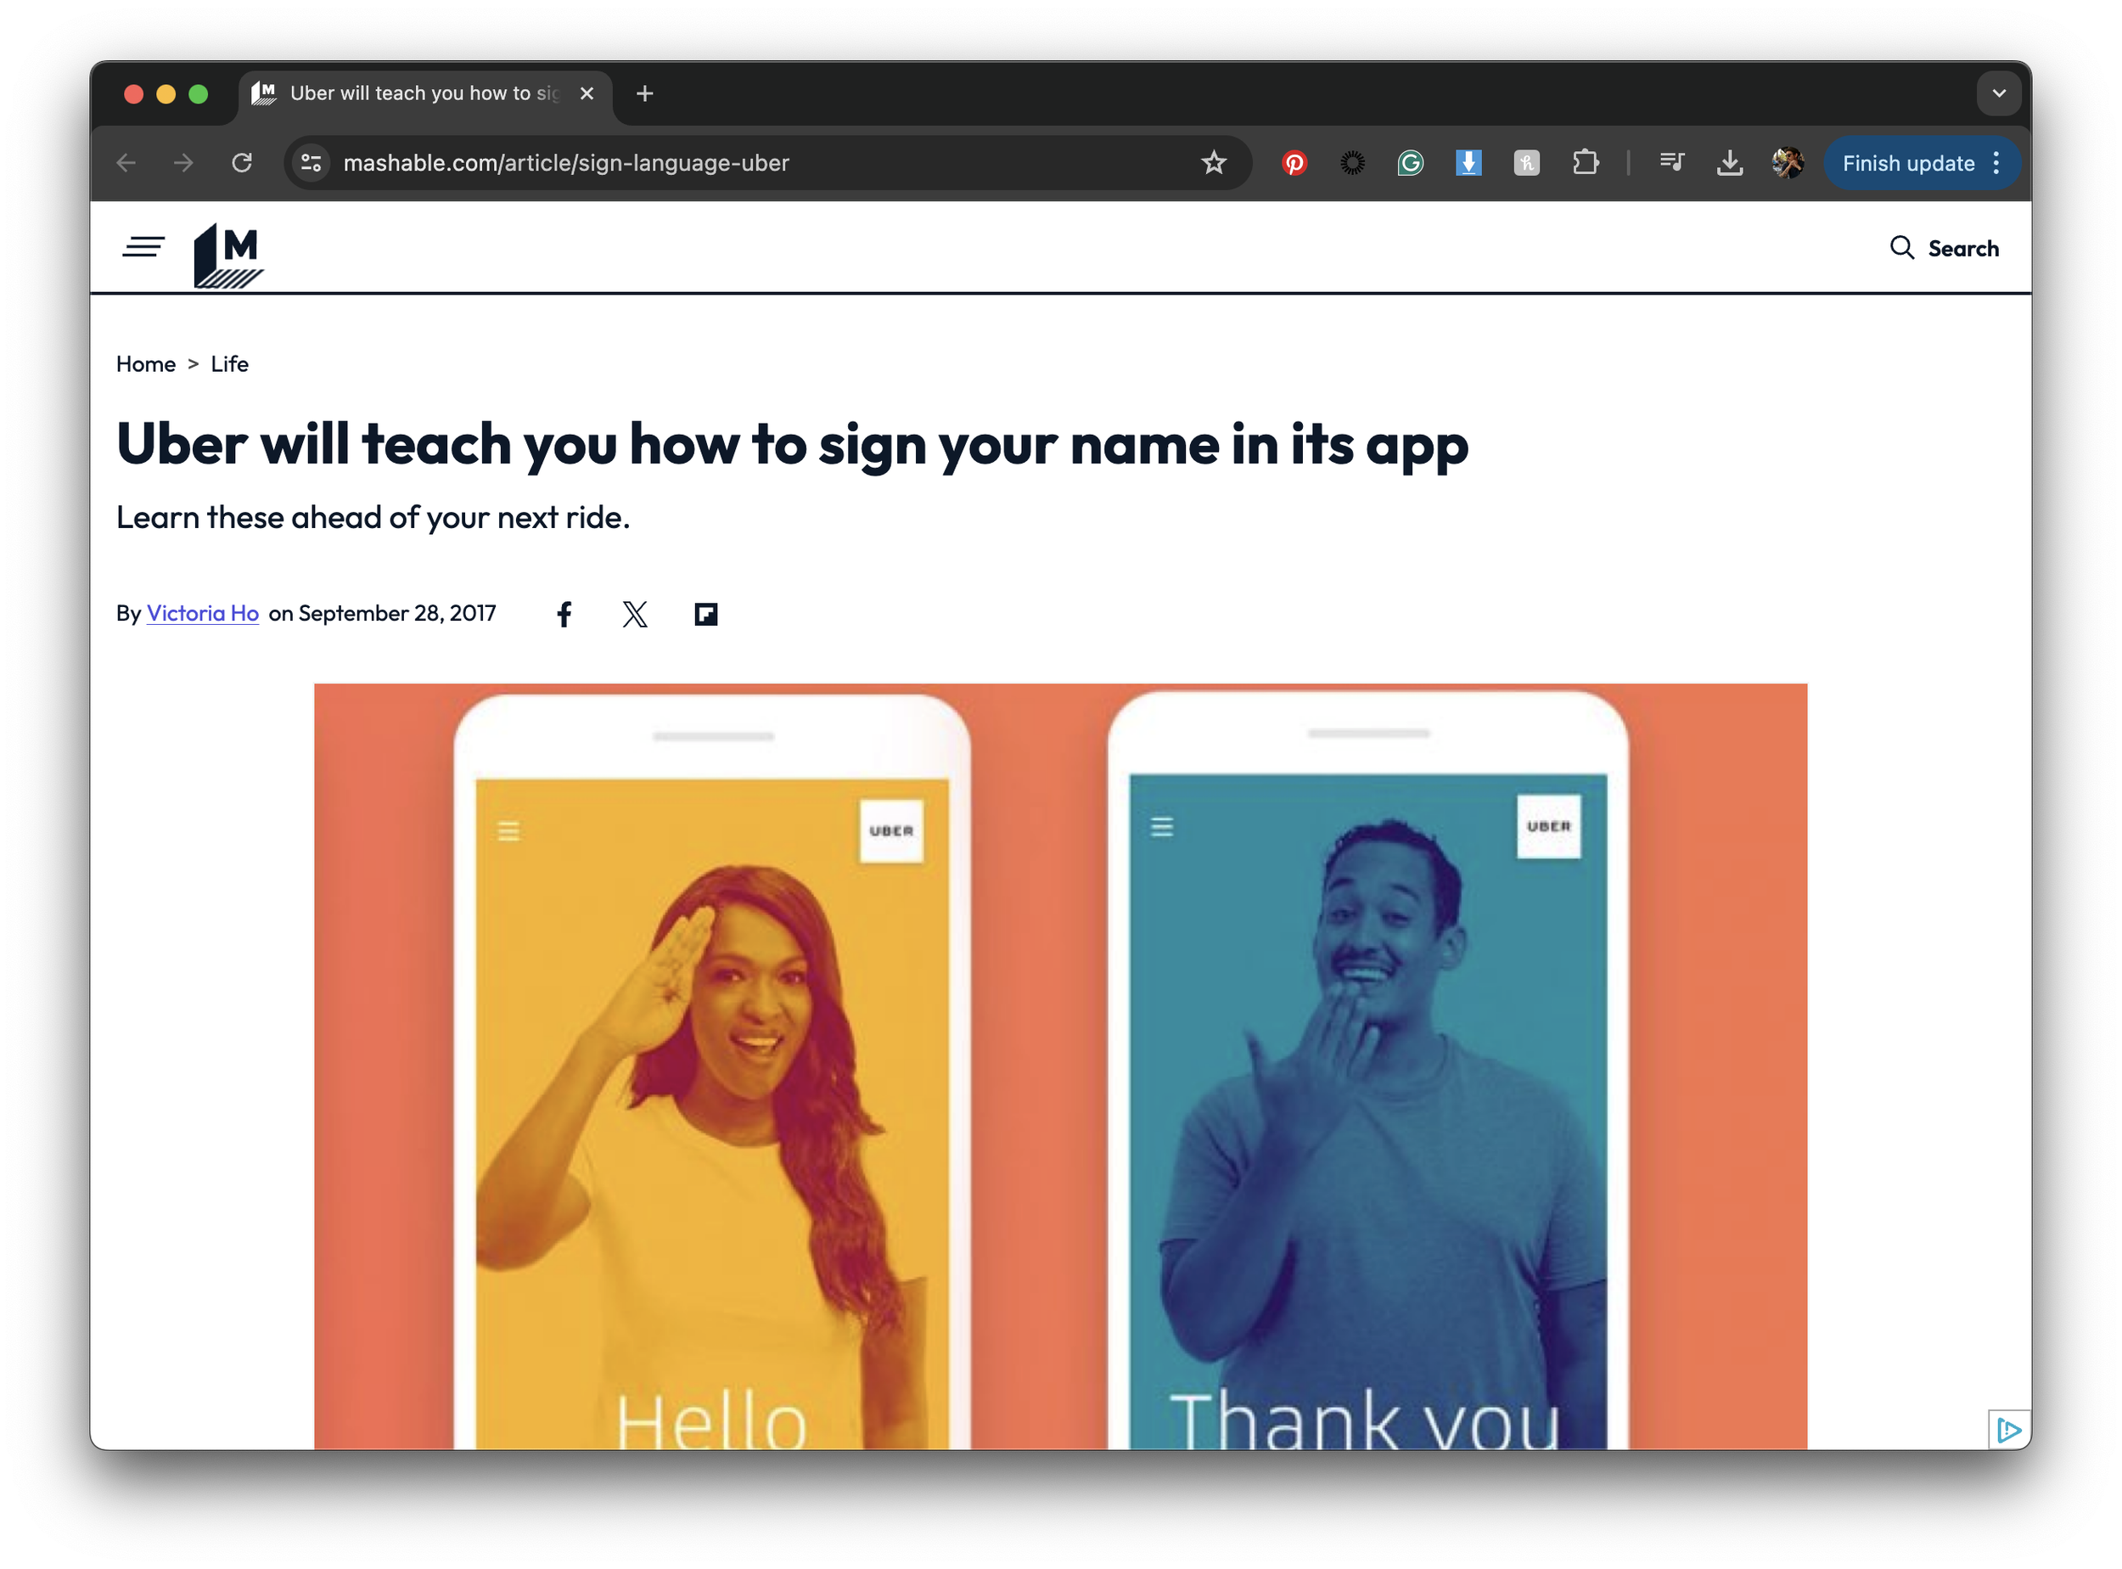Image resolution: width=2122 pixels, height=1569 pixels.
Task: Click the Search label
Action: [1963, 249]
